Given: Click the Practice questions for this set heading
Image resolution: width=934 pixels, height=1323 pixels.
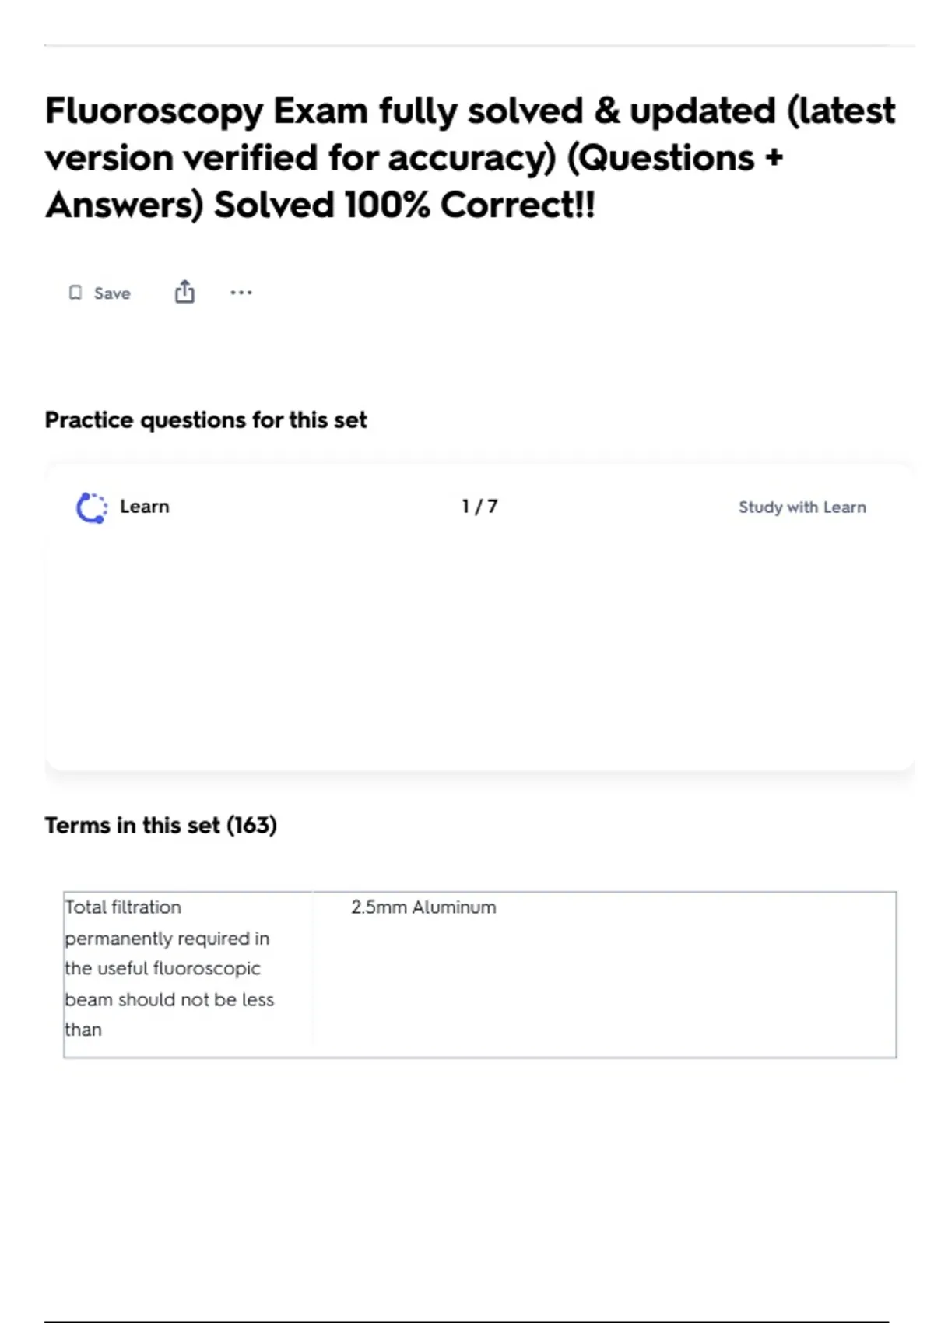Looking at the screenshot, I should point(205,420).
